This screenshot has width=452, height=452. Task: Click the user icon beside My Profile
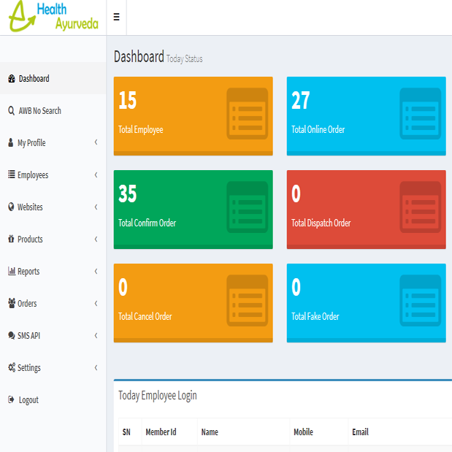11,143
